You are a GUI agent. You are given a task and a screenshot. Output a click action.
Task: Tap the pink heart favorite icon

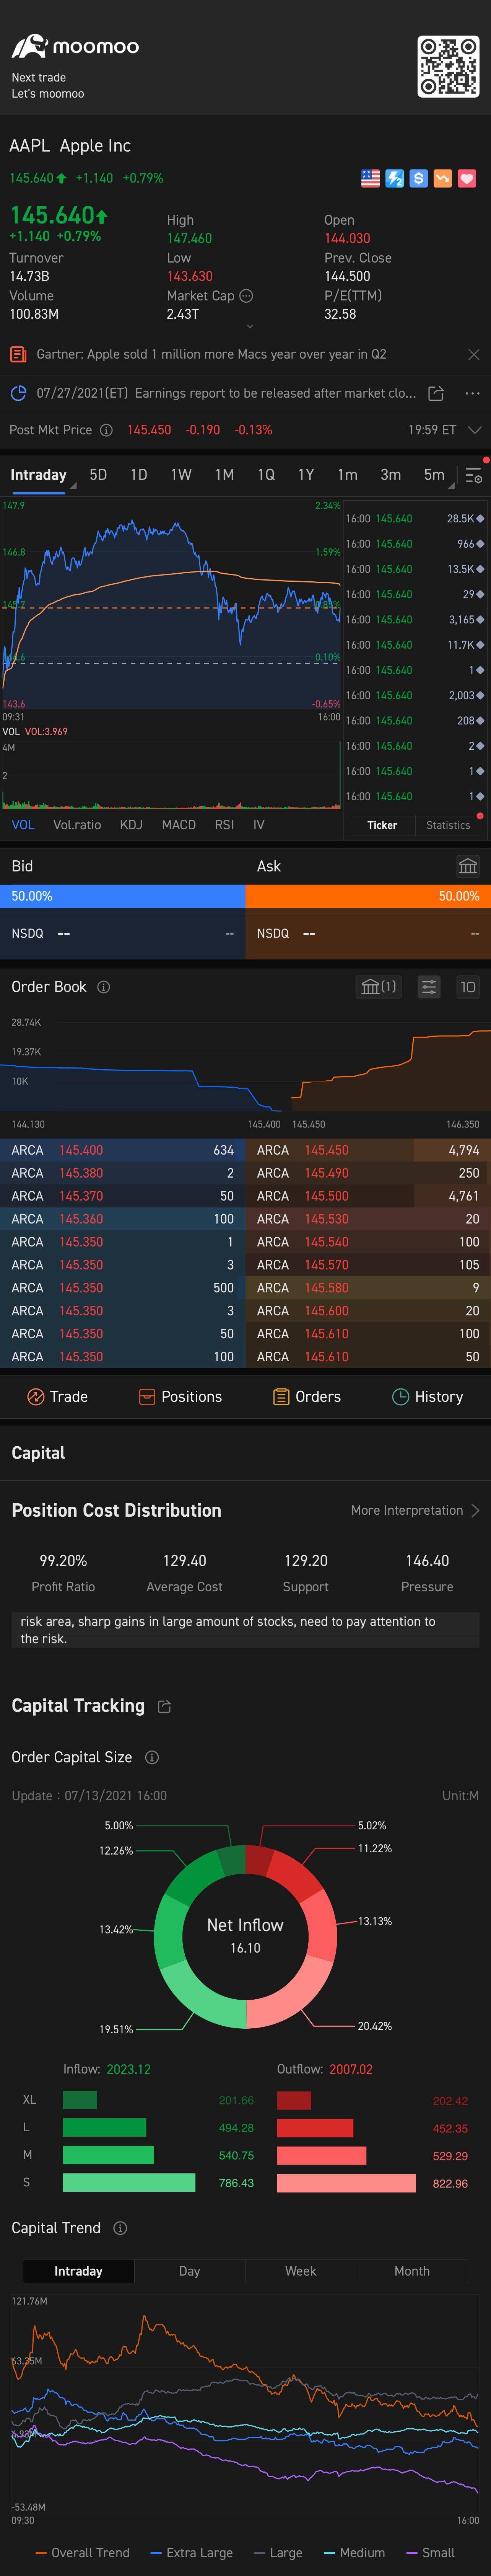pos(467,178)
